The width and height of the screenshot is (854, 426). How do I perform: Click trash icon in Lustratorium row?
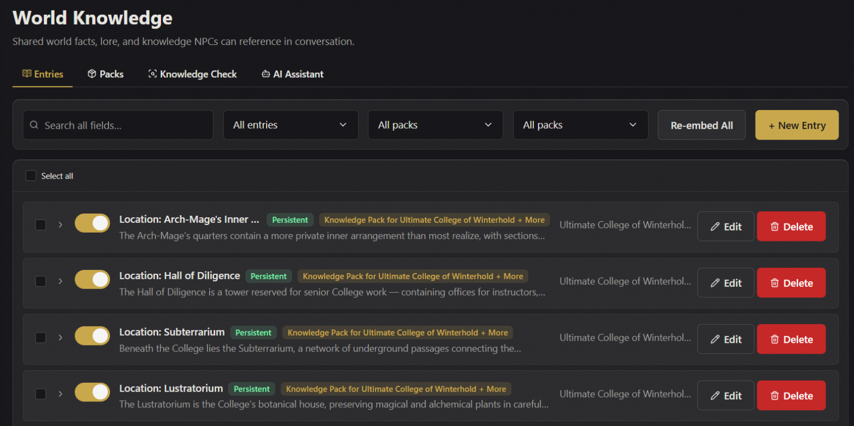(775, 396)
